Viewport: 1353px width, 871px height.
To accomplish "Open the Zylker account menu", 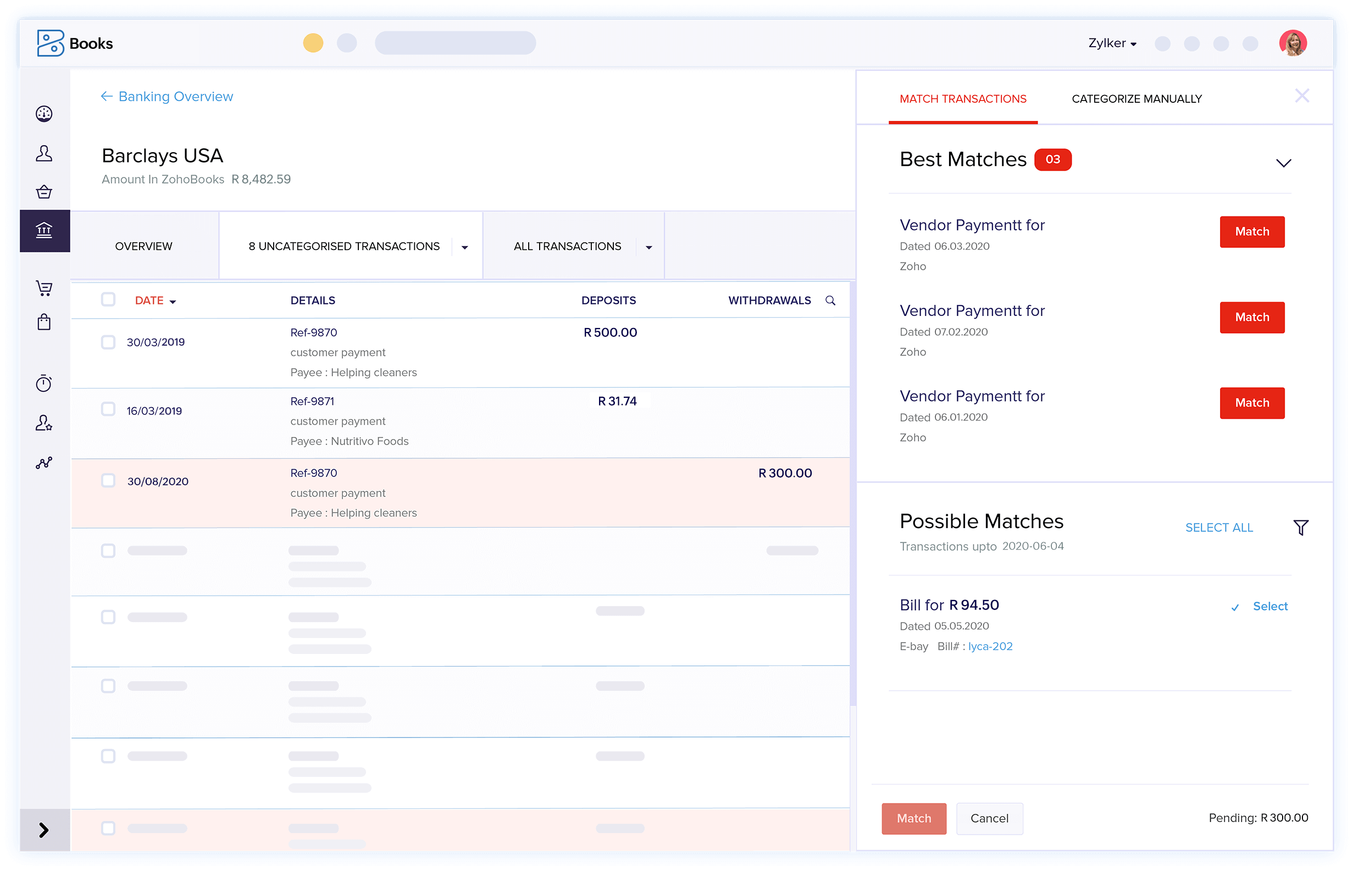I will (x=1110, y=42).
